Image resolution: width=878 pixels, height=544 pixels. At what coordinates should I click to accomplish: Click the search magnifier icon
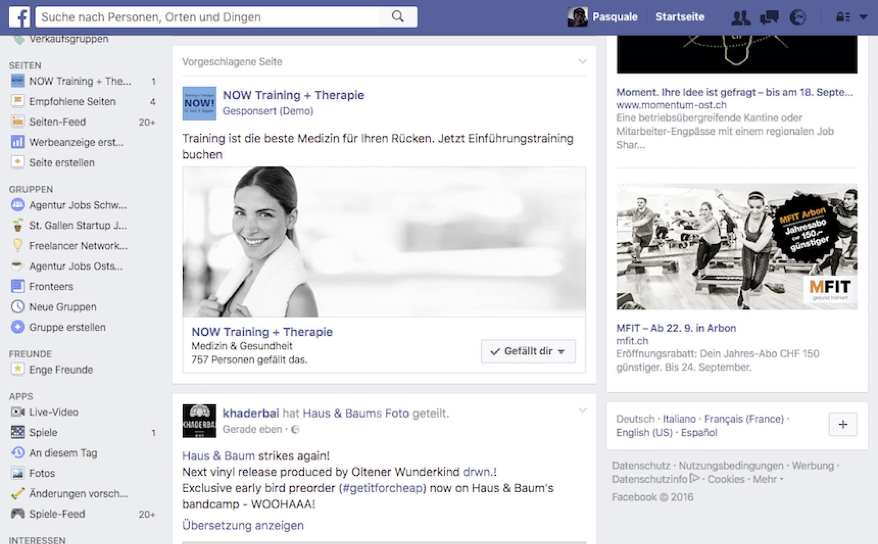(398, 17)
